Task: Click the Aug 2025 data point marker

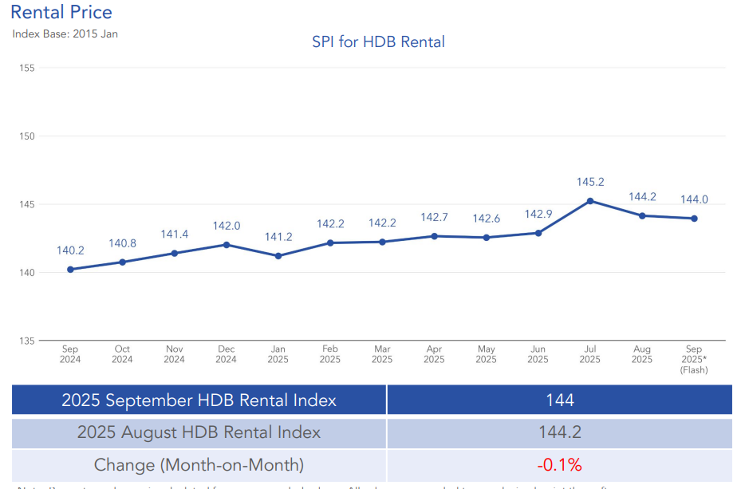Action: pyautogui.click(x=642, y=215)
